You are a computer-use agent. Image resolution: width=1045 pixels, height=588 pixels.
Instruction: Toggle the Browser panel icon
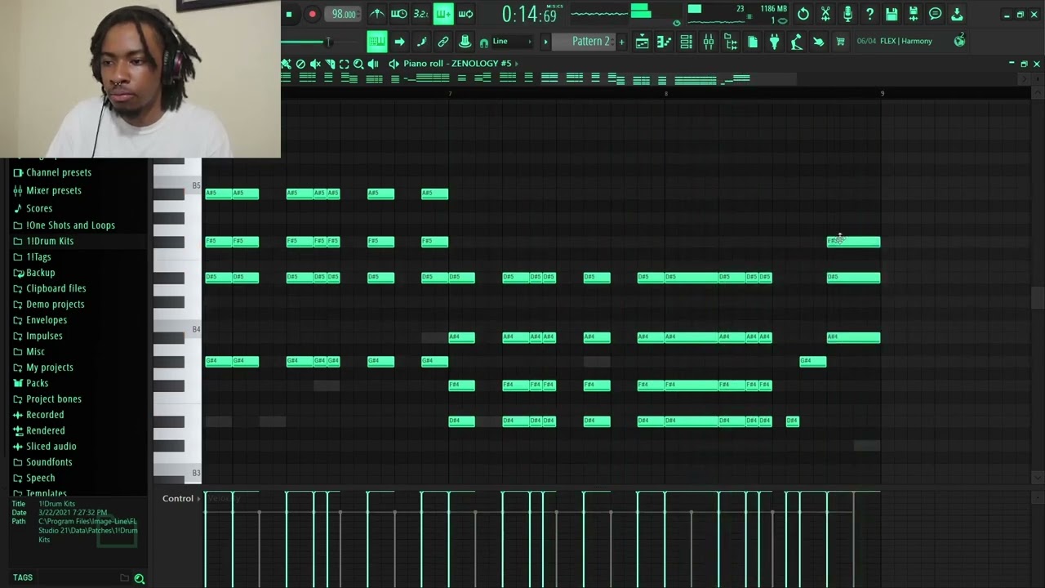(x=731, y=42)
